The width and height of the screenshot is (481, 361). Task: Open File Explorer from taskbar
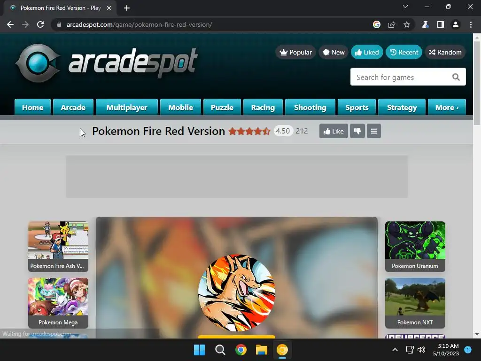coord(261,350)
